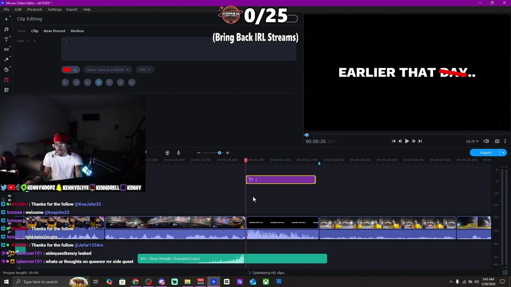Image resolution: width=511 pixels, height=287 pixels.
Task: Open the Export menu in menu bar
Action: (72, 9)
